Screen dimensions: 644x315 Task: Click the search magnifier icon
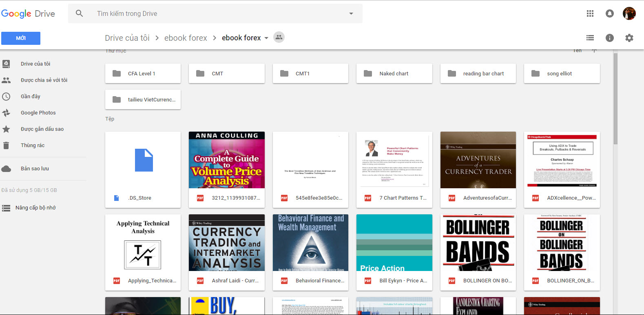pyautogui.click(x=80, y=13)
